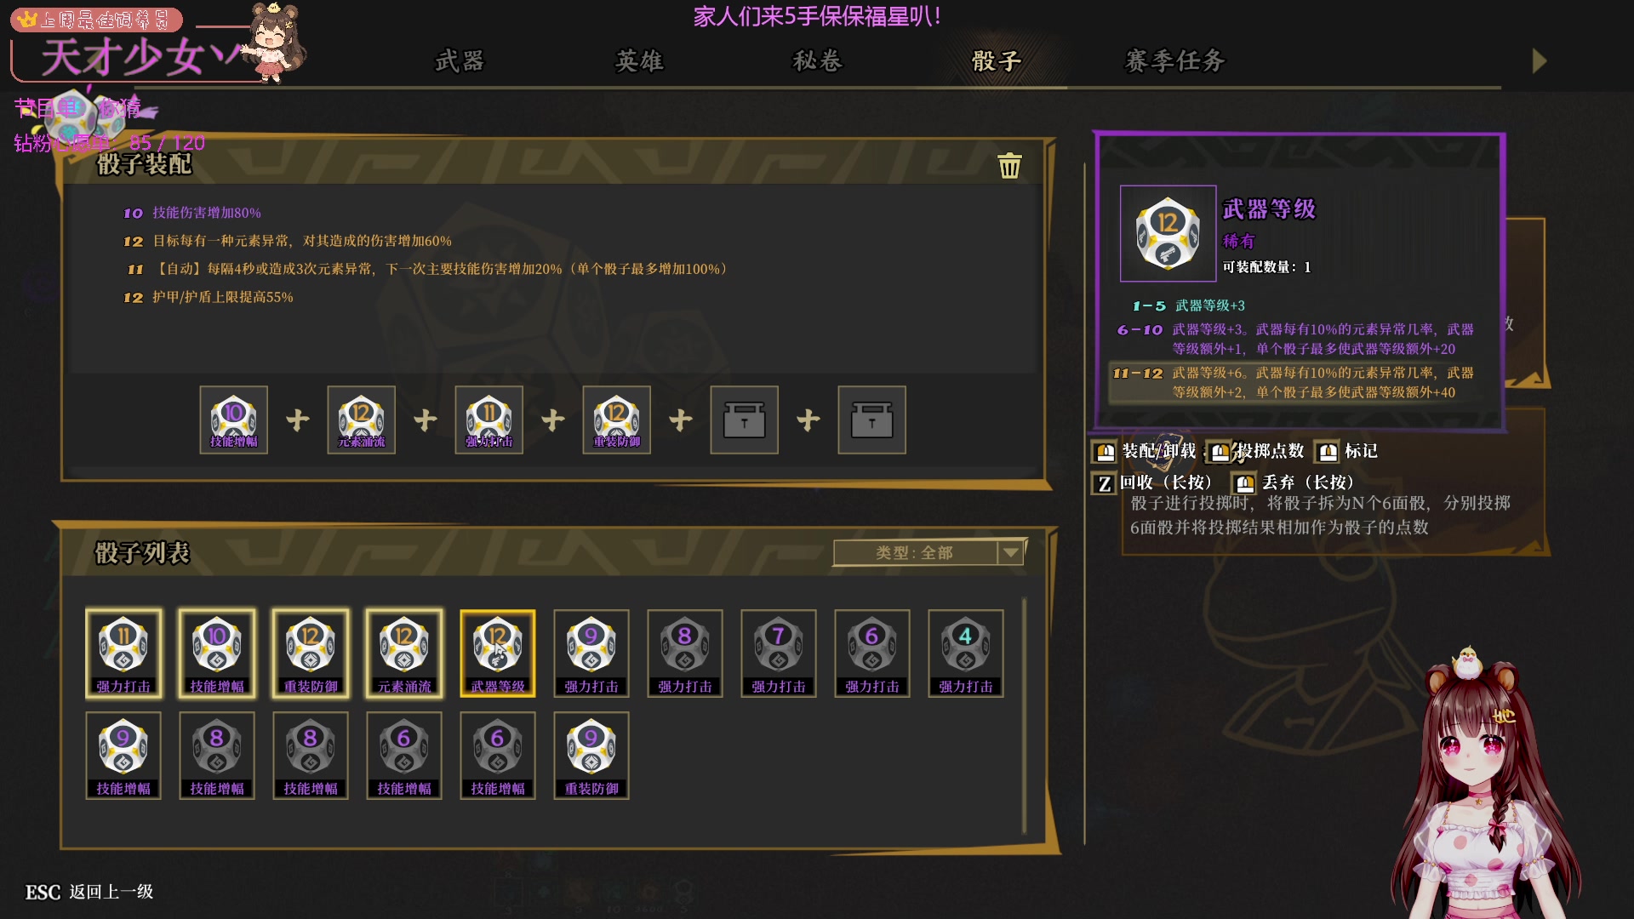Click the last empty dice slot
Screen dimensions: 1634x919
click(x=872, y=420)
